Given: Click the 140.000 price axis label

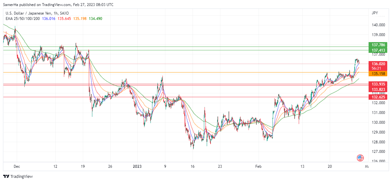Looking at the screenshot, I should pyautogui.click(x=378, y=25).
